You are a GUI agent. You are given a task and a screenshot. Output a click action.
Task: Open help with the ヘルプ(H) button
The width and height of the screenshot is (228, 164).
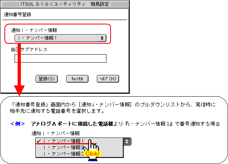pyautogui.click(x=108, y=79)
